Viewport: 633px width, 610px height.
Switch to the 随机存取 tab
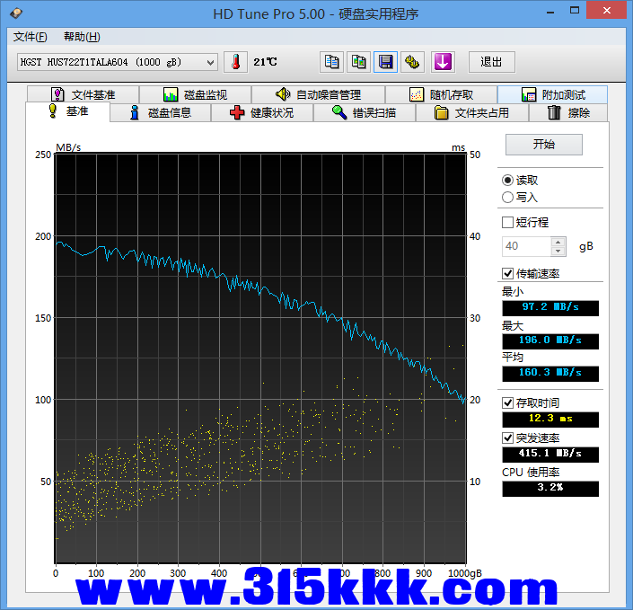[441, 94]
